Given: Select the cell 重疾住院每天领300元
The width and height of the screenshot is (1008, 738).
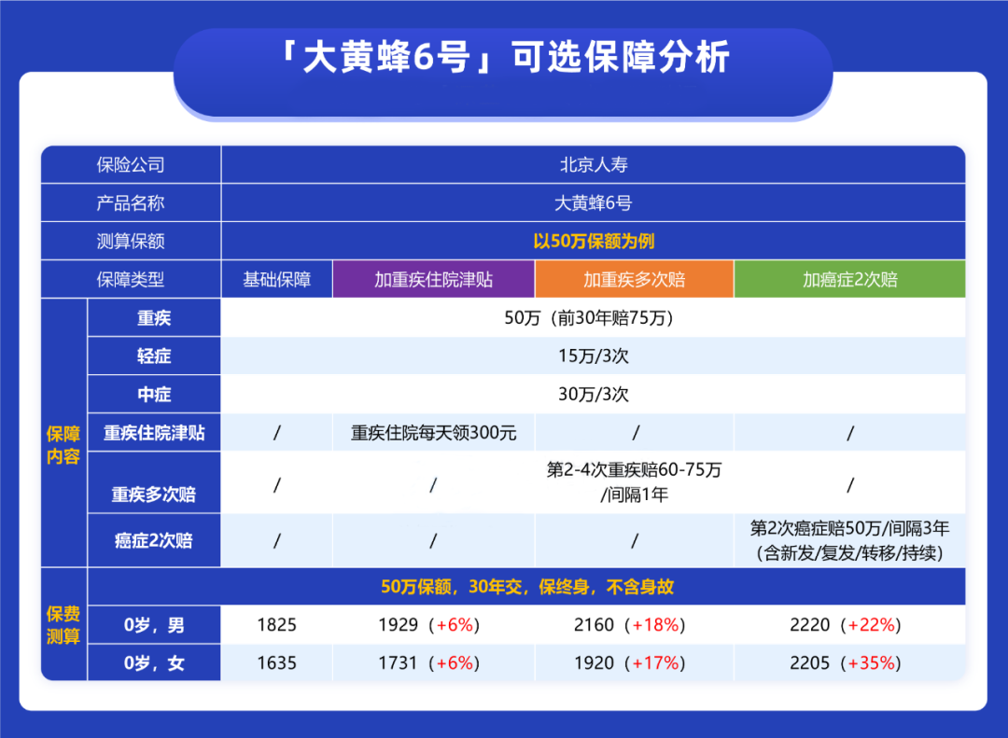Looking at the screenshot, I should (x=434, y=433).
